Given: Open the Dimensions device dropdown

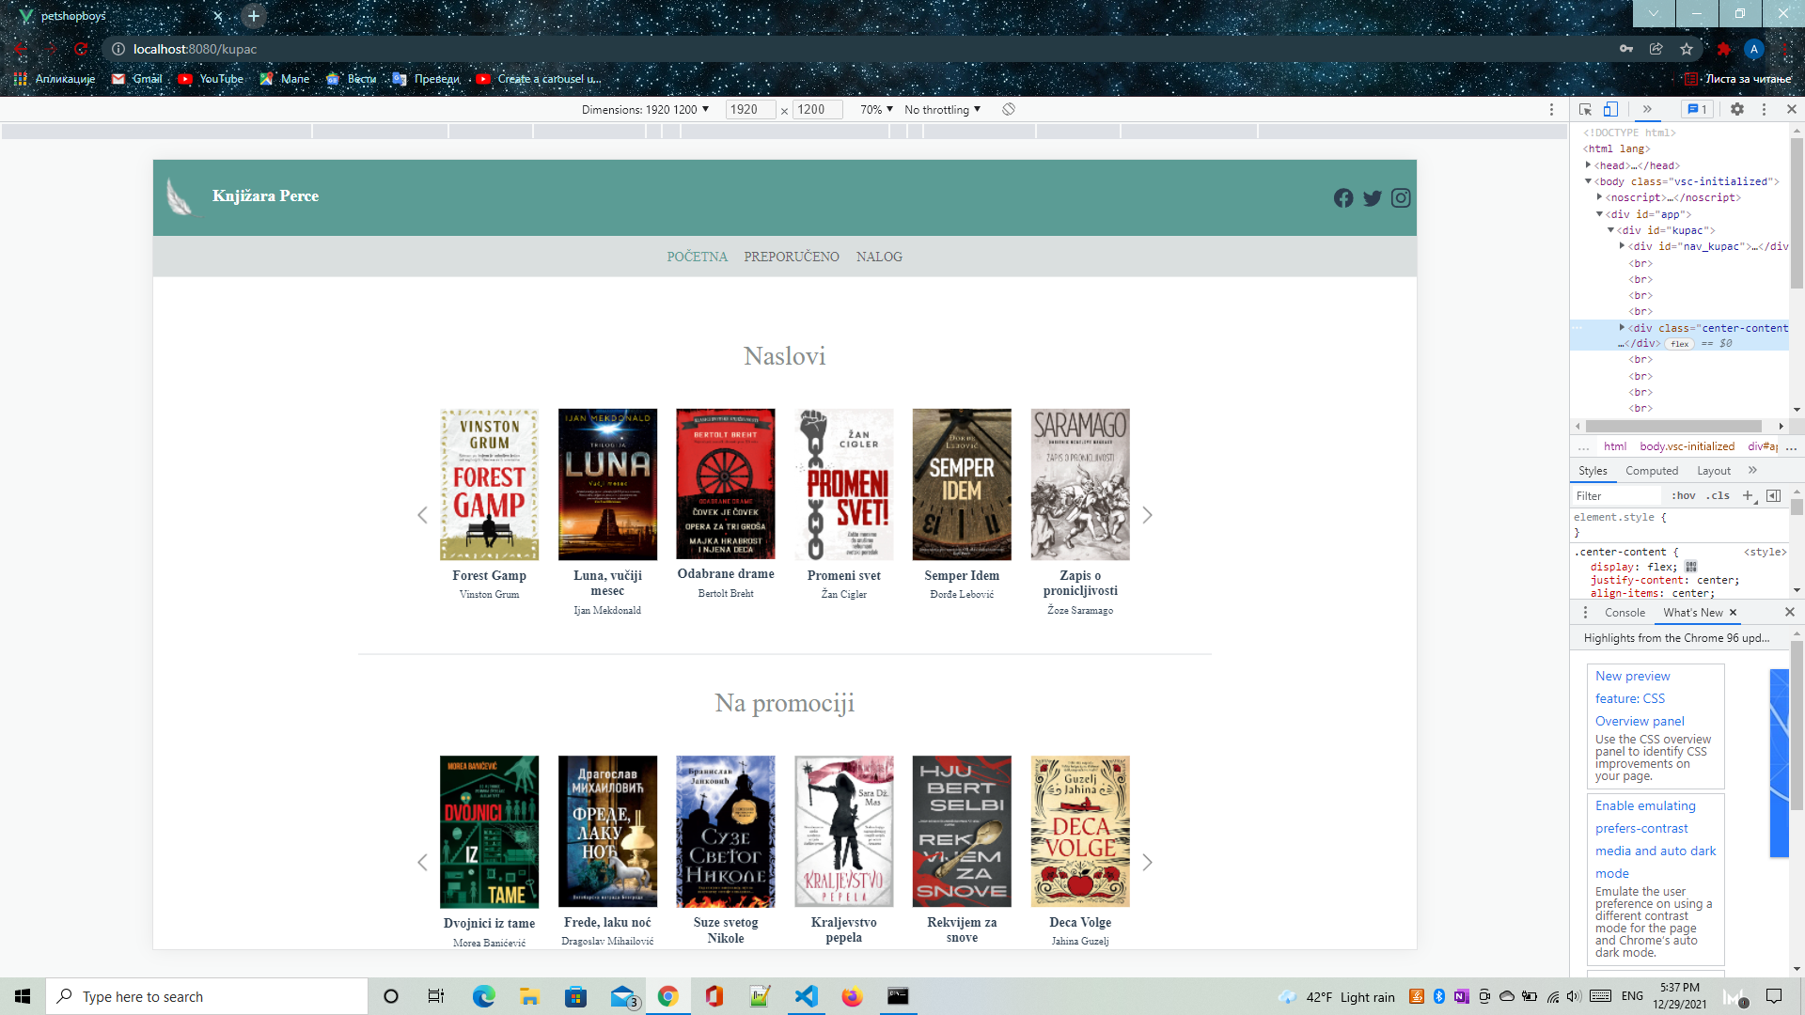Looking at the screenshot, I should click(x=645, y=110).
